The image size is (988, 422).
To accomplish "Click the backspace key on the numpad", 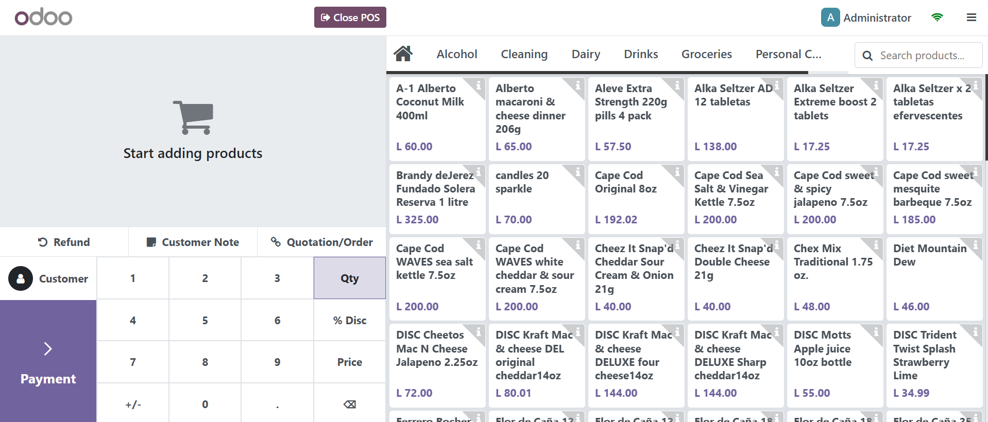I will pos(350,404).
